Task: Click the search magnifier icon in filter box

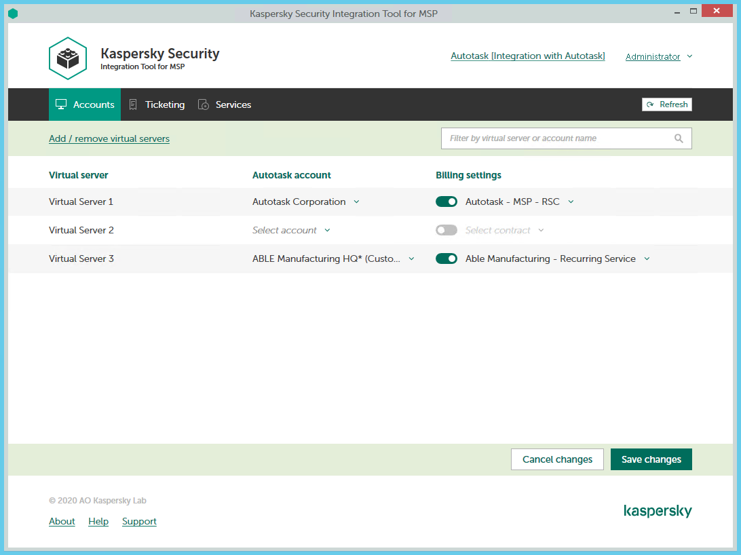Action: [679, 138]
